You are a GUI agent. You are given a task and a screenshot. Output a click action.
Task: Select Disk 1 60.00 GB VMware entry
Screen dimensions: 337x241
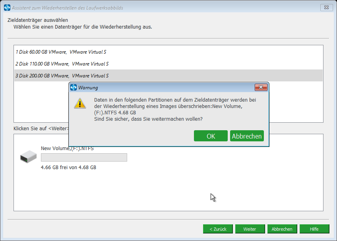(61, 52)
